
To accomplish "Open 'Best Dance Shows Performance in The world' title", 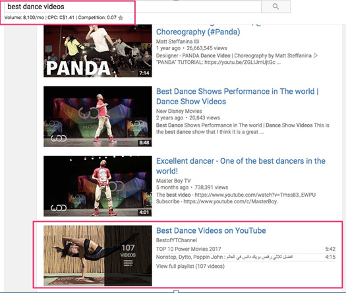I will pos(237,96).
